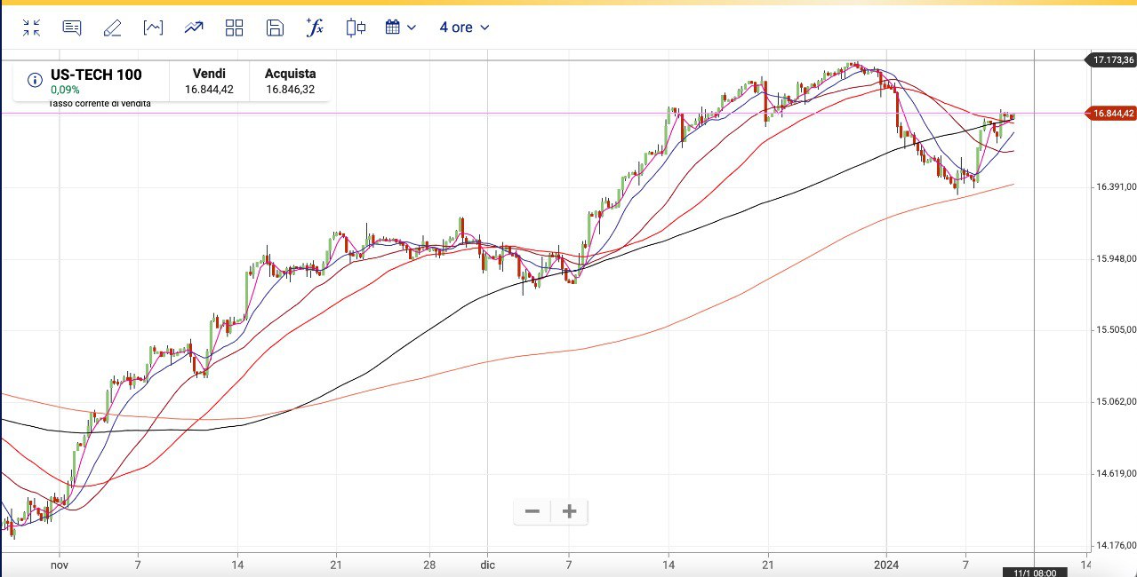Select the pencil drawing tool
Viewport: 1137px width, 577px height.
112,28
